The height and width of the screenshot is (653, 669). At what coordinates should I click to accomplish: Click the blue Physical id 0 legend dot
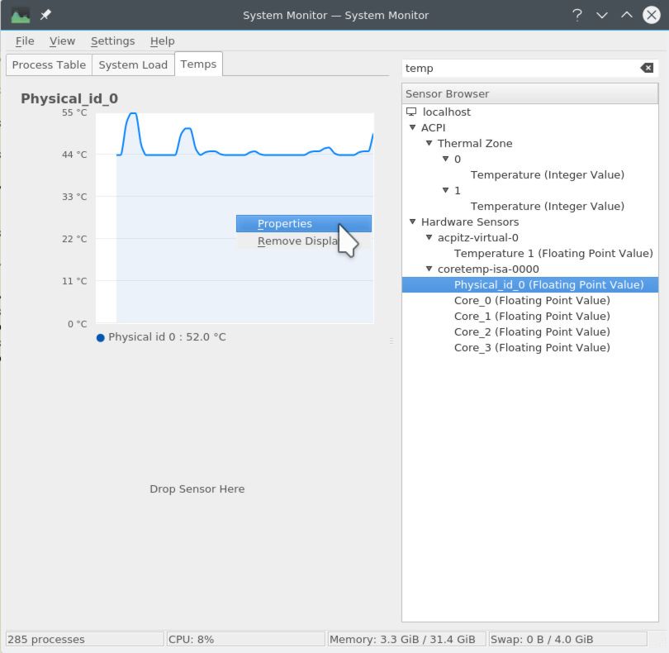101,337
